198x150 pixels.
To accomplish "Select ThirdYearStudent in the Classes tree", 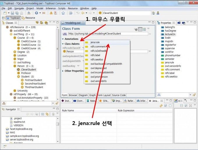I will tap(34, 87).
